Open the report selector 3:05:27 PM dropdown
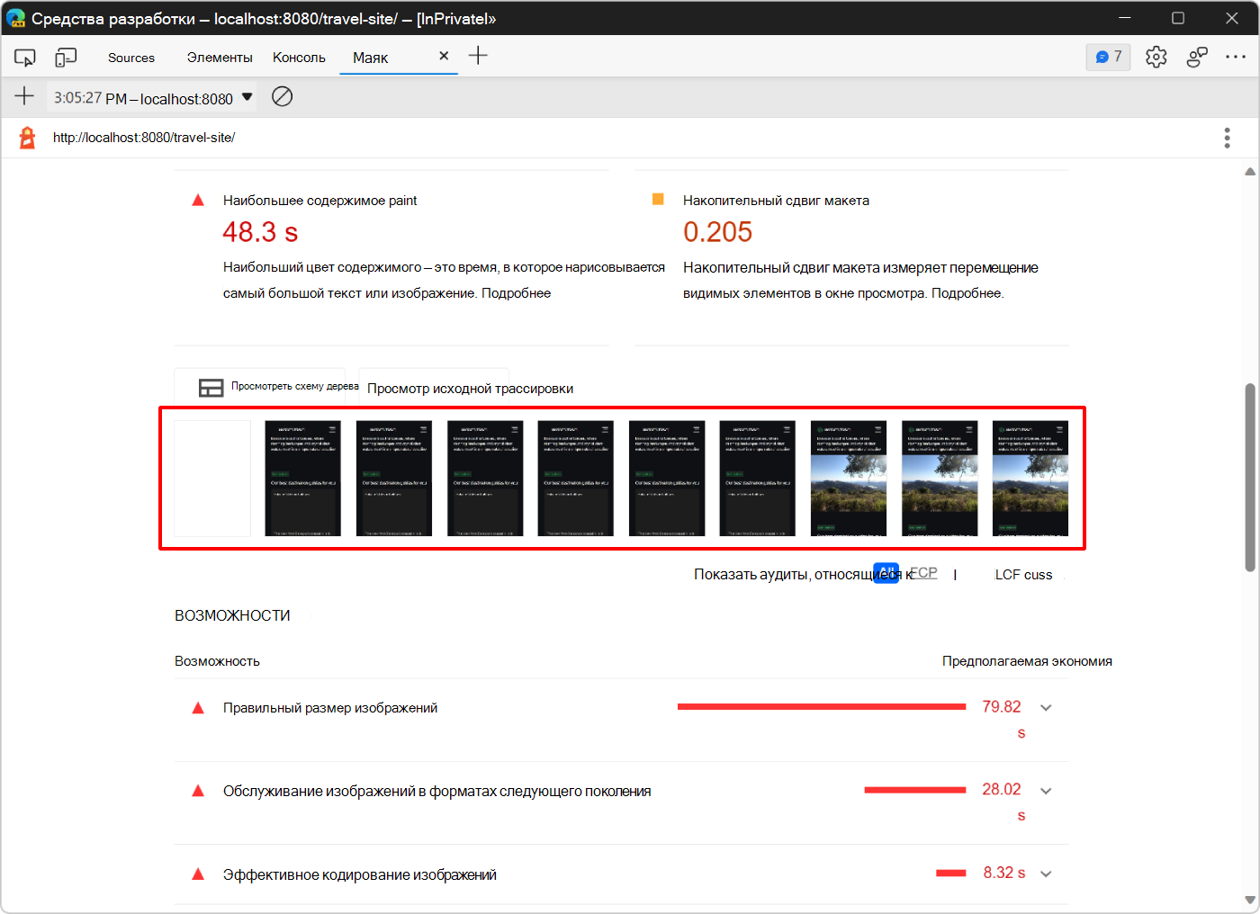 click(x=152, y=97)
